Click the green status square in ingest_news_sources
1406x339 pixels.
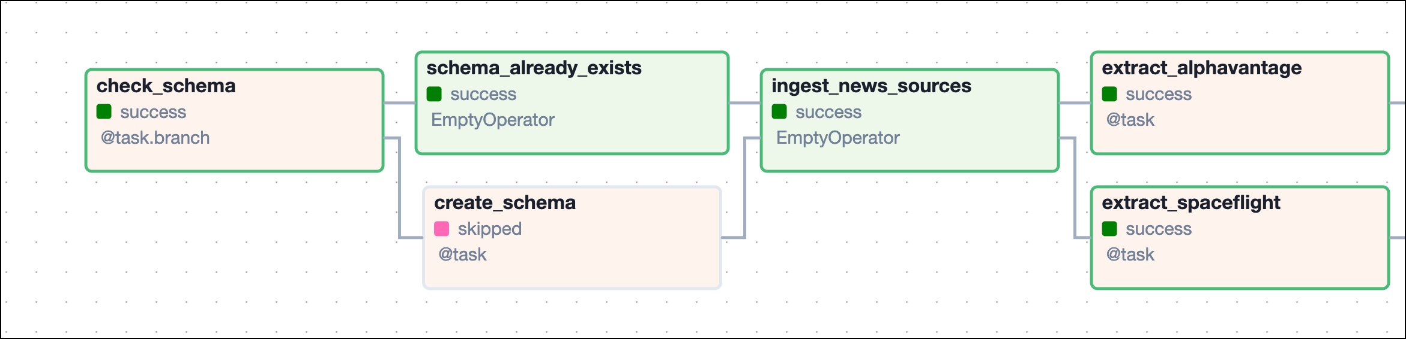point(779,111)
